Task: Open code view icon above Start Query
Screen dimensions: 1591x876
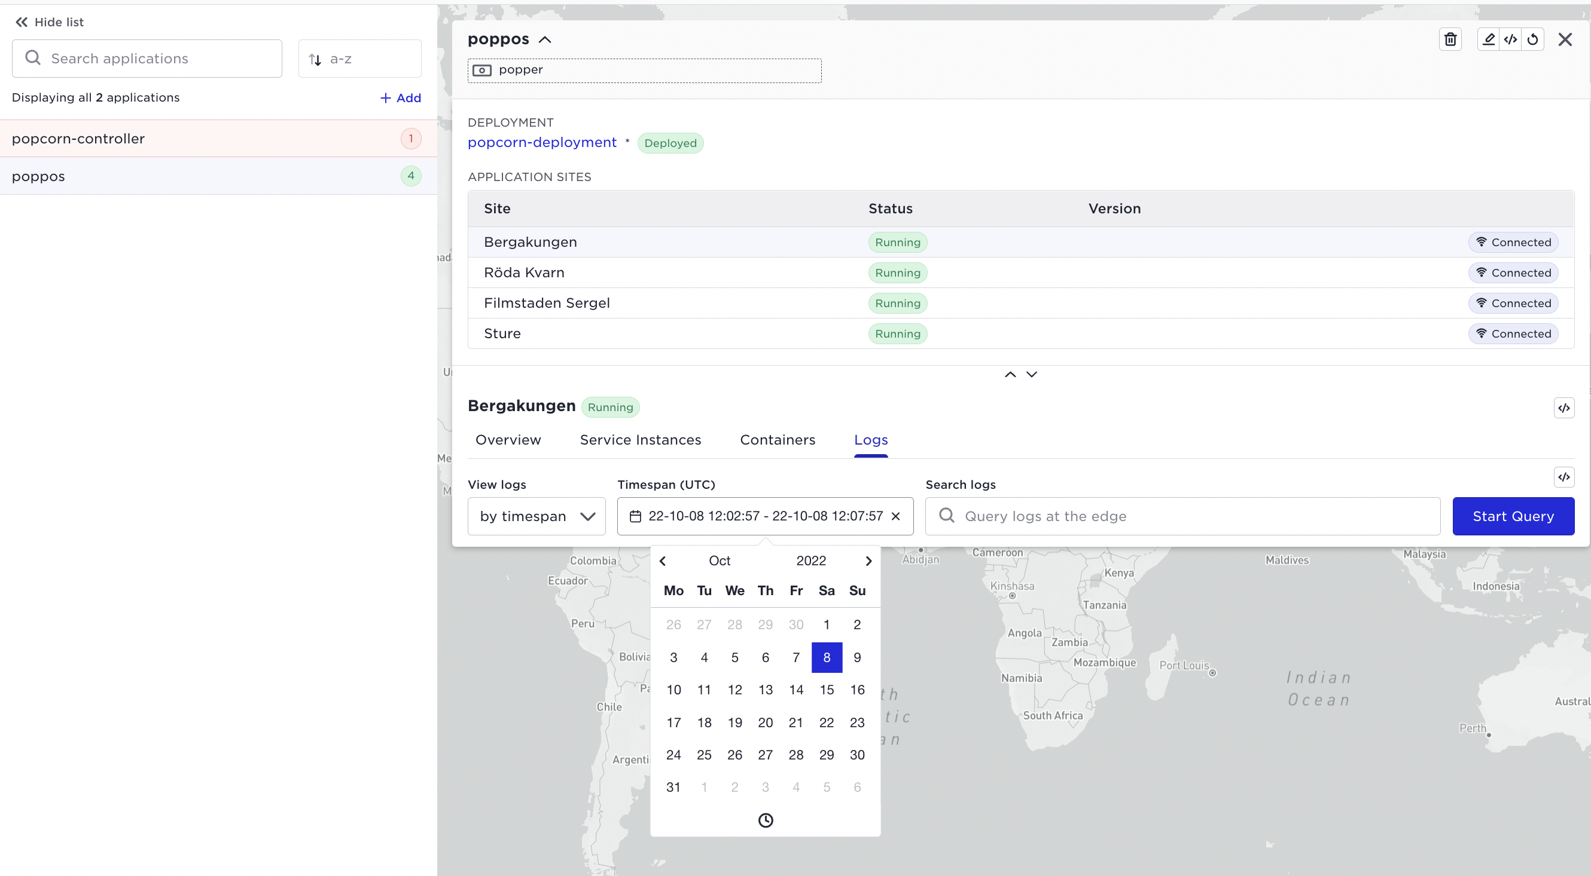Action: [1564, 477]
